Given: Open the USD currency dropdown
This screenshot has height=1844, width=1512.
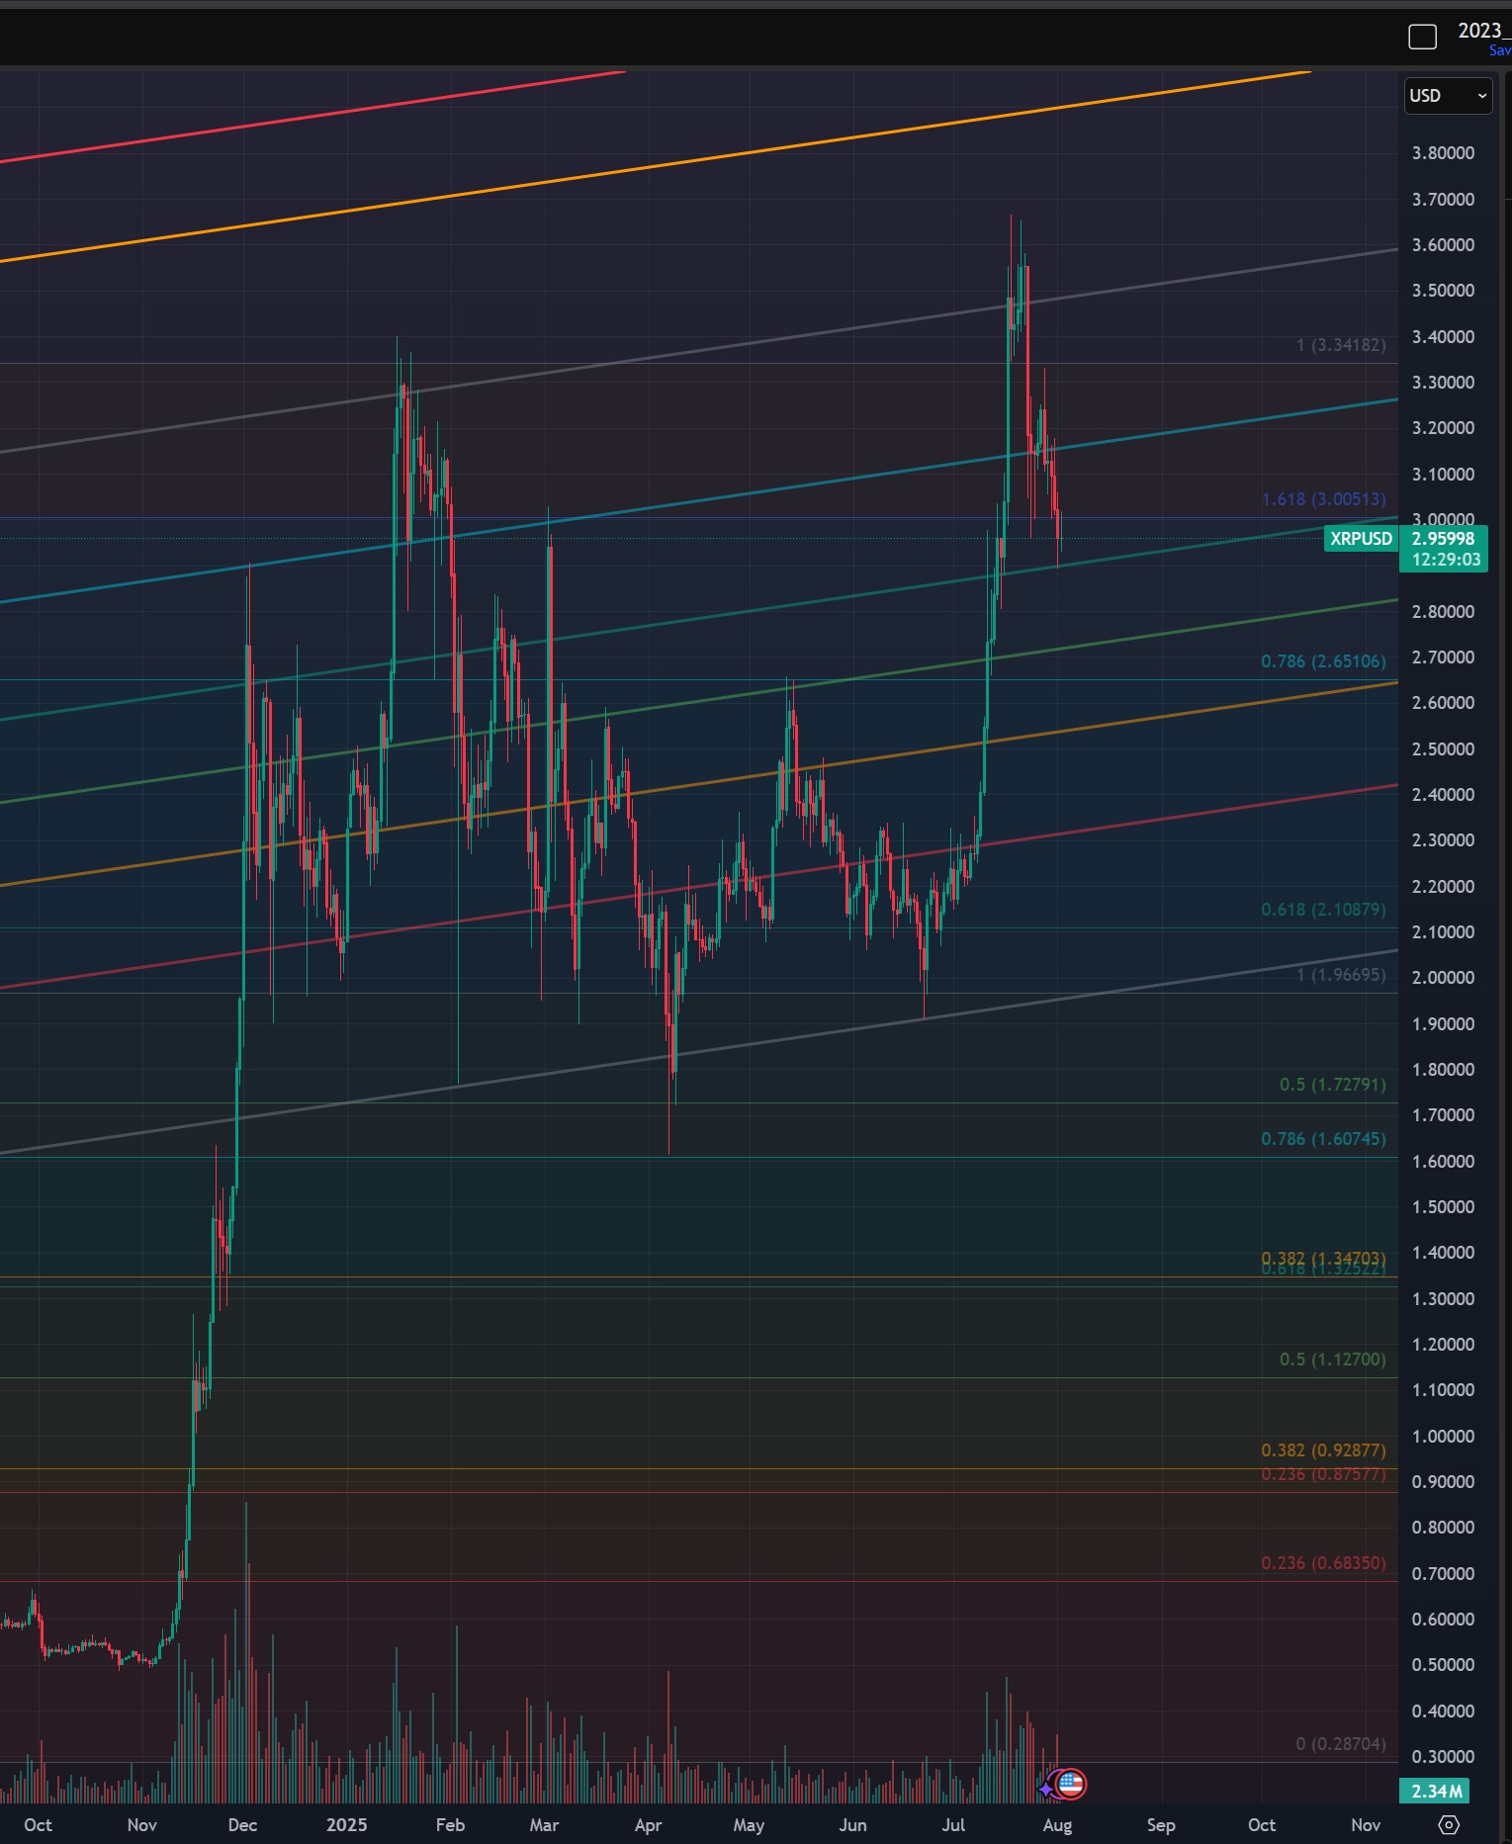Looking at the screenshot, I should 1448,96.
